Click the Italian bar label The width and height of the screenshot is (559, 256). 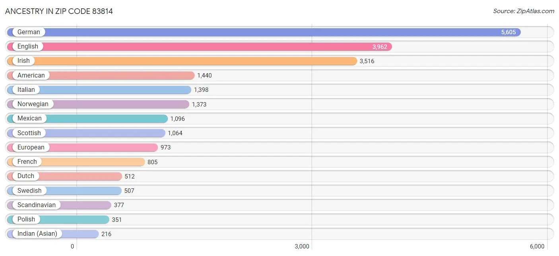tap(26, 90)
